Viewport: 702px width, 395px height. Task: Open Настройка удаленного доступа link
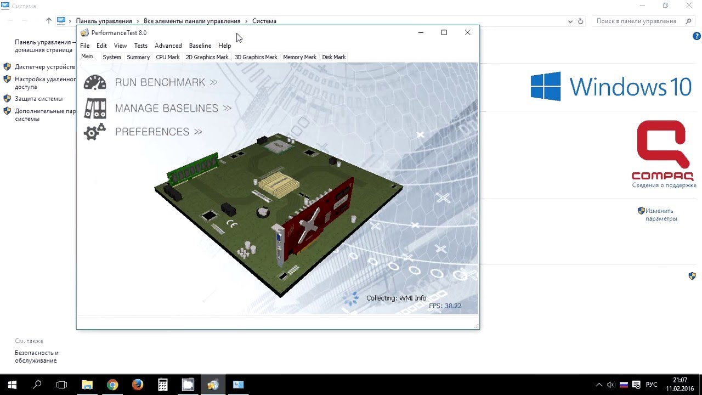45,83
